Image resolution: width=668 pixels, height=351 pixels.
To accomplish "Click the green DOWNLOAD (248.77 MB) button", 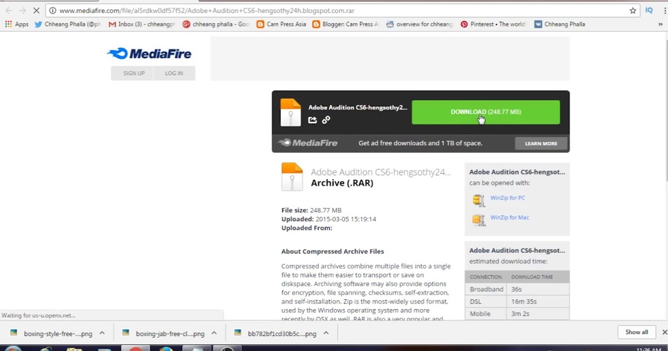I will (485, 112).
